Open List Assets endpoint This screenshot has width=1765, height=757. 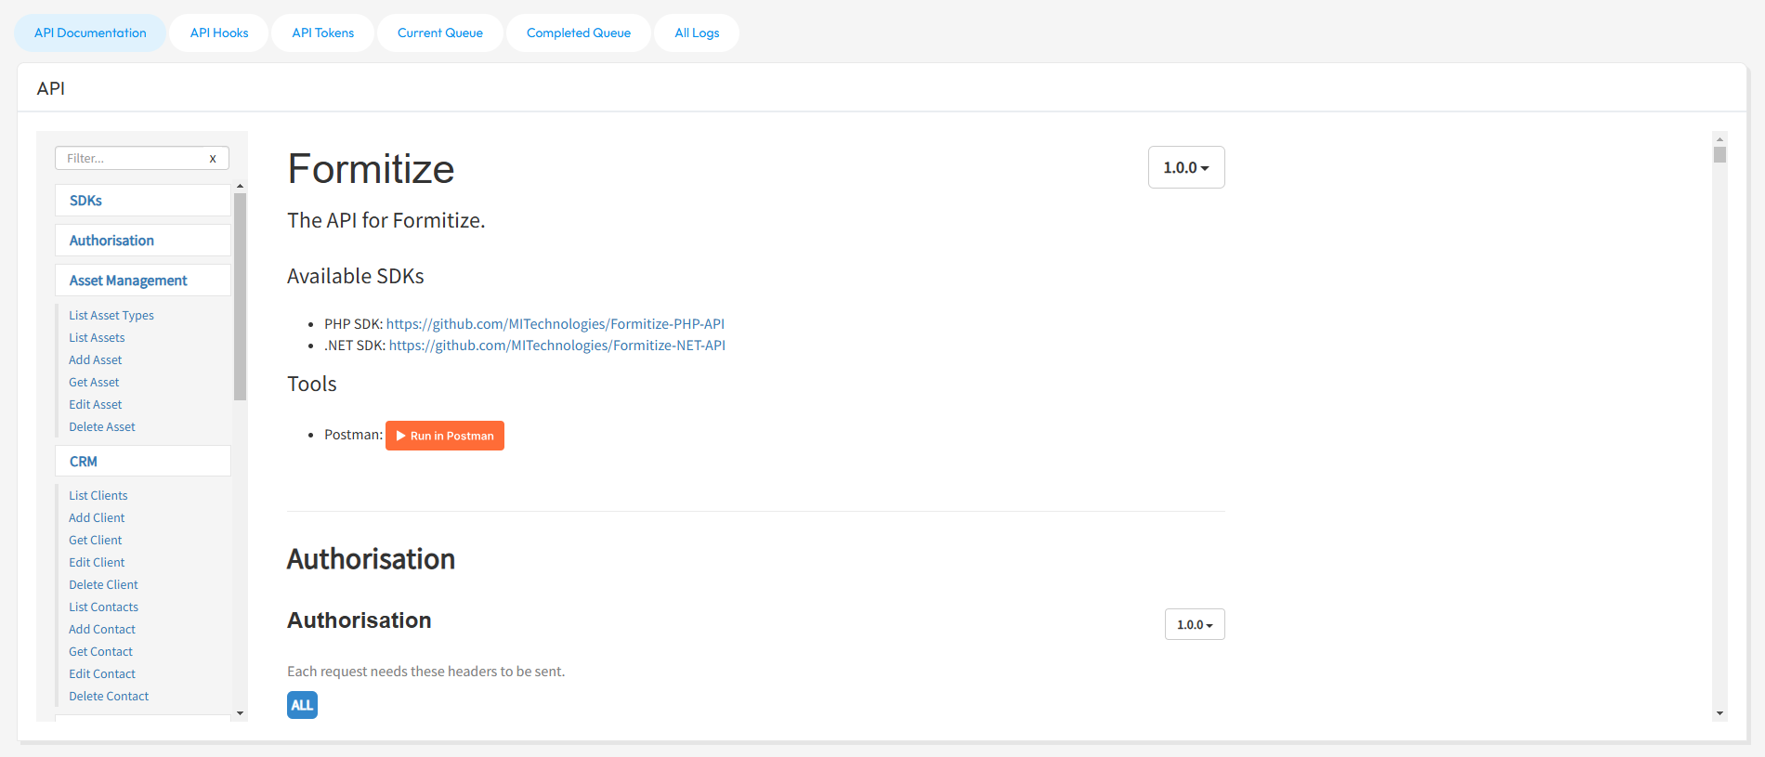pyautogui.click(x=97, y=338)
